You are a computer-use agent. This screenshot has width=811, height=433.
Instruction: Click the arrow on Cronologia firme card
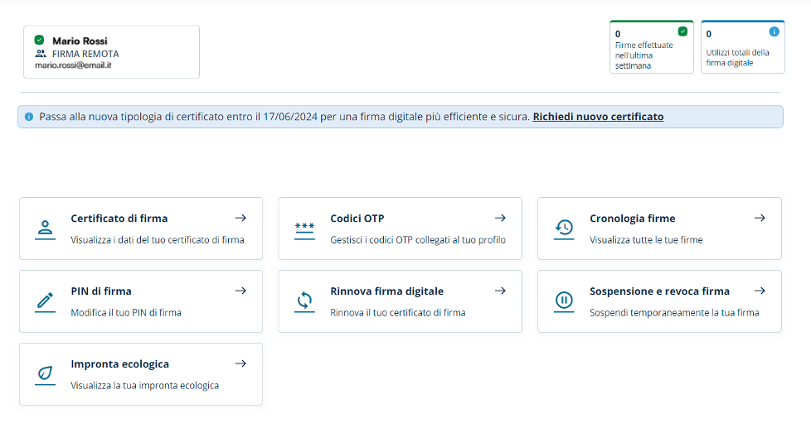click(760, 218)
